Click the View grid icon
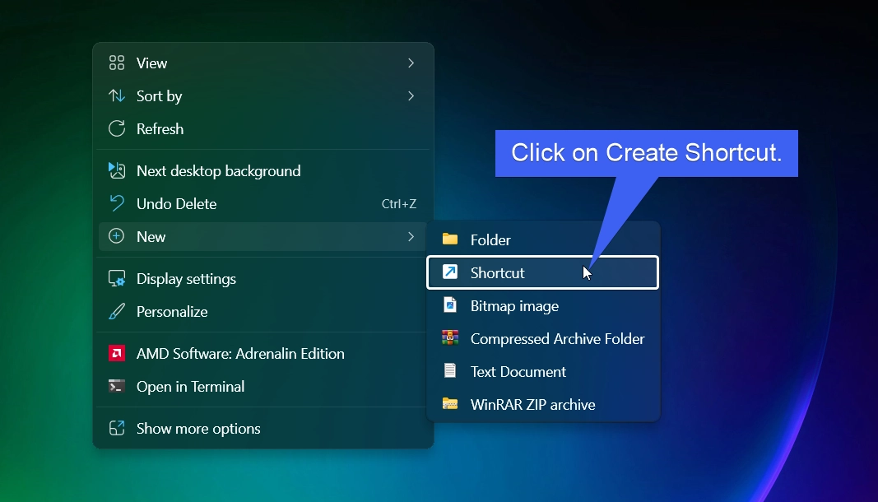Image resolution: width=878 pixels, height=502 pixels. [117, 63]
